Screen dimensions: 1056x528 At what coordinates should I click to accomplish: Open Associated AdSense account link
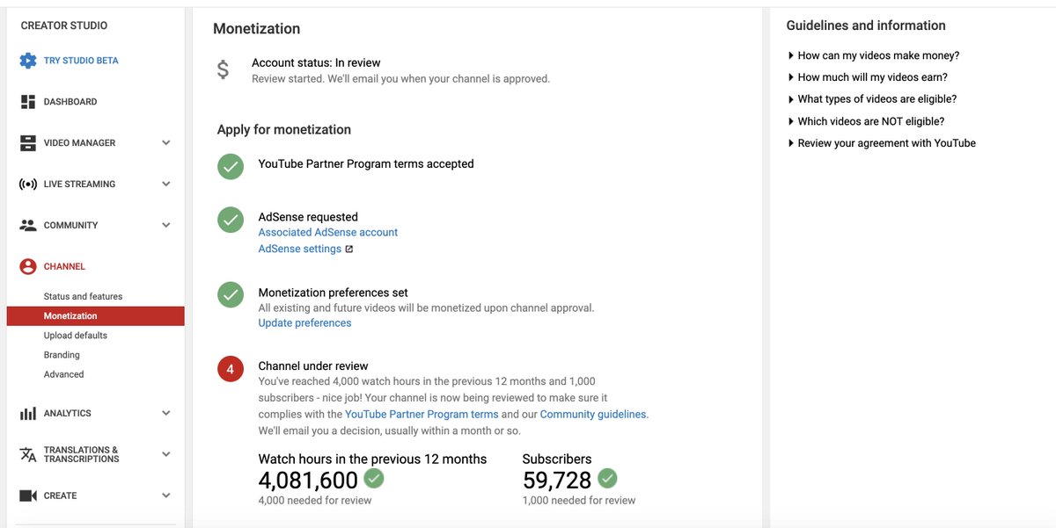tap(328, 233)
